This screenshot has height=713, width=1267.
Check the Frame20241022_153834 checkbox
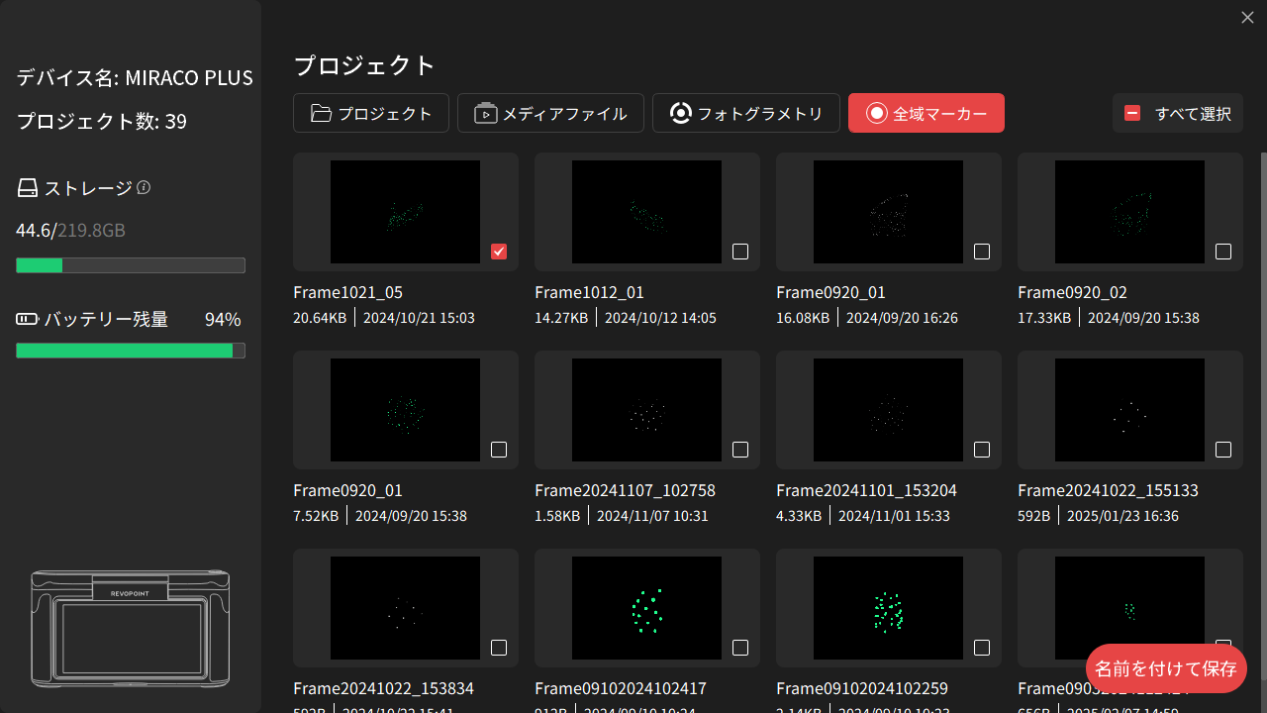[499, 648]
